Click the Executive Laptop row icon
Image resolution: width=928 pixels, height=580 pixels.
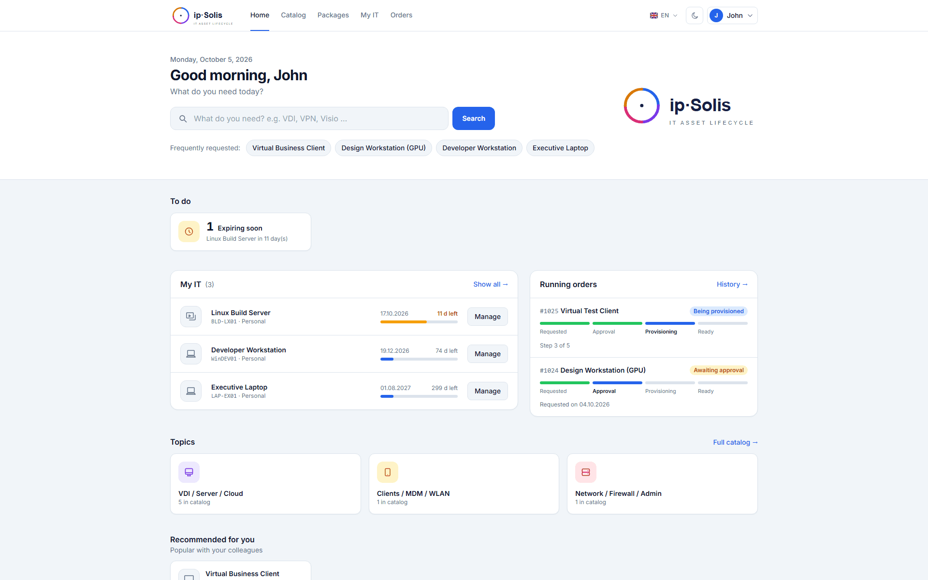191,391
